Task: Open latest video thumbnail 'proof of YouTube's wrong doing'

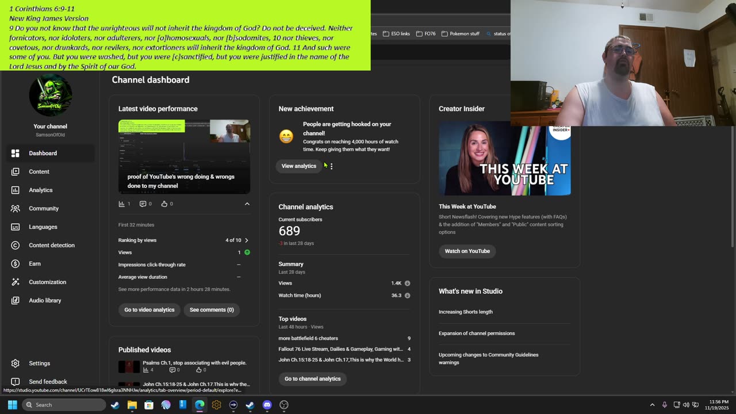Action: coord(184,156)
